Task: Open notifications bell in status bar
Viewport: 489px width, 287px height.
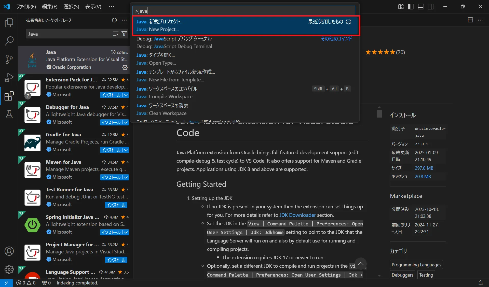Action: pyautogui.click(x=481, y=283)
